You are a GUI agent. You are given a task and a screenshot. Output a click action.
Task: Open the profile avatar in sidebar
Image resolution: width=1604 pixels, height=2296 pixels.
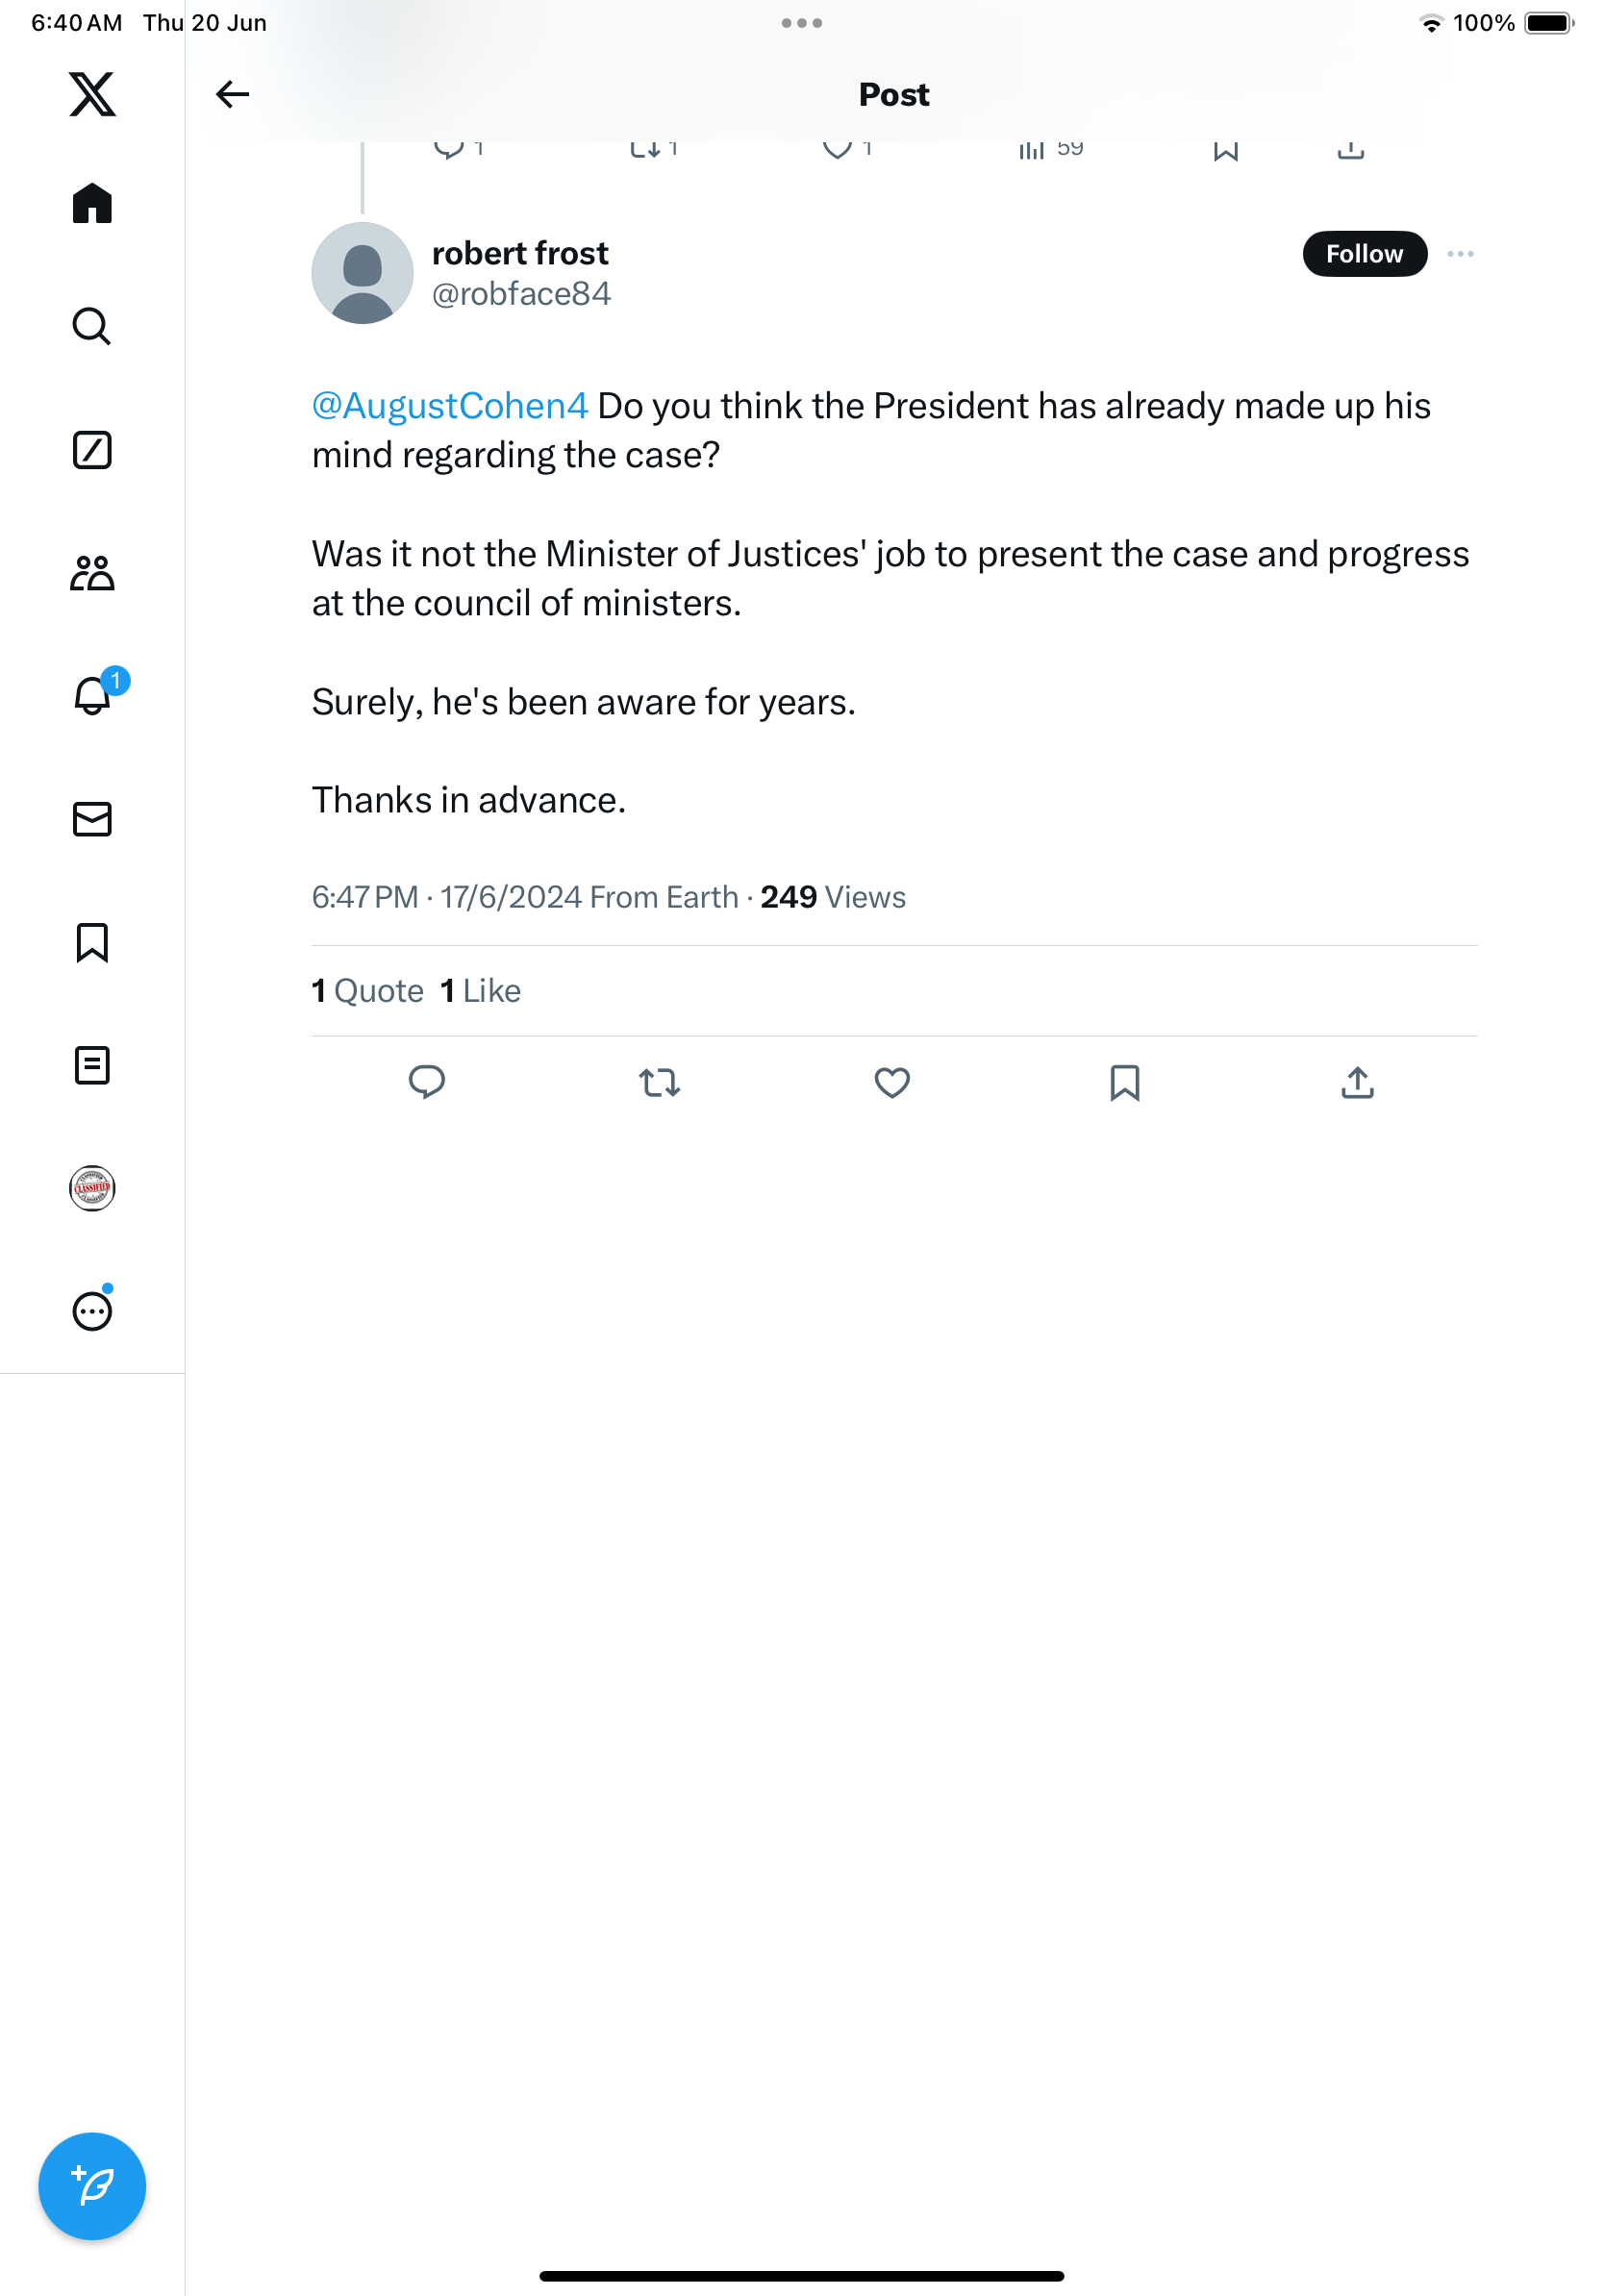pos(92,1188)
